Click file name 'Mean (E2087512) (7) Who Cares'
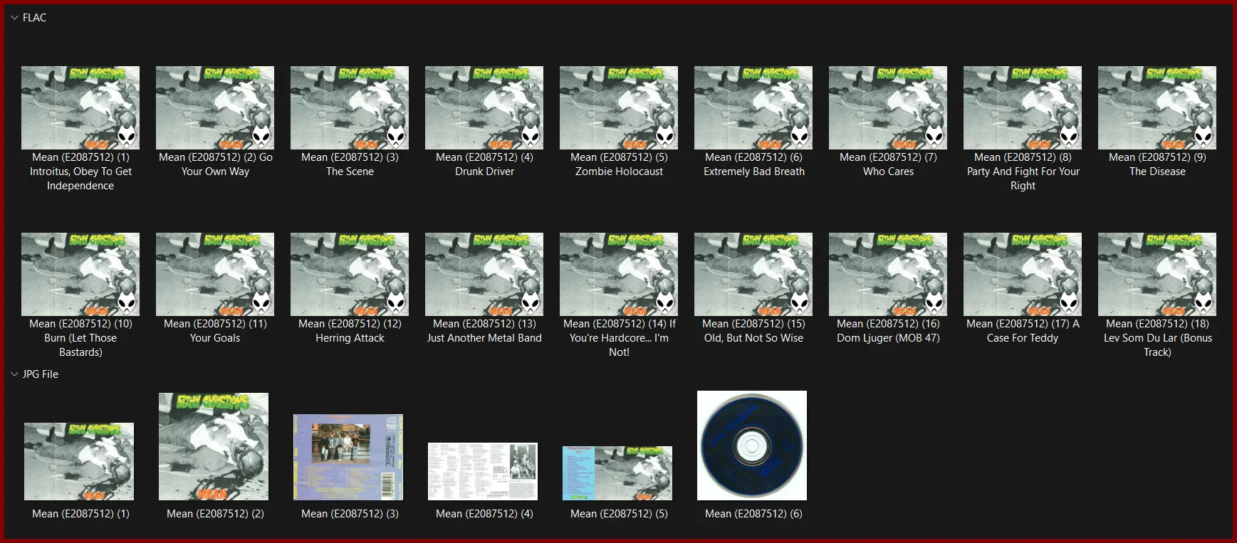The image size is (1237, 543). 888,164
